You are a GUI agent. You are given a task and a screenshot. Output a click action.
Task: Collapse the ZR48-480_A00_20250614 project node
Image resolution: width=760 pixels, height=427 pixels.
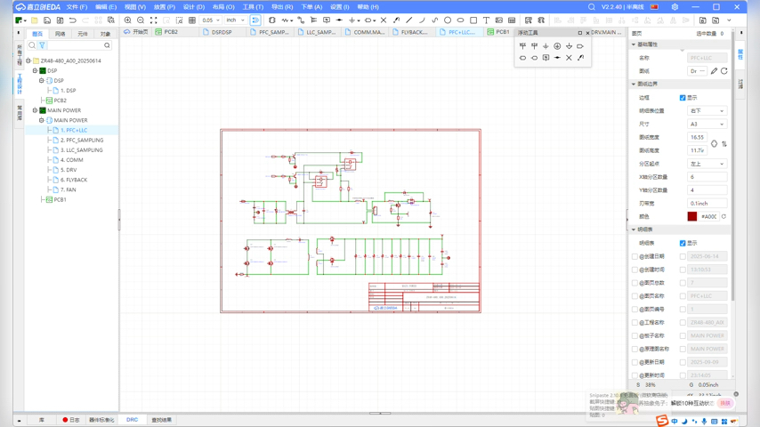coord(28,60)
